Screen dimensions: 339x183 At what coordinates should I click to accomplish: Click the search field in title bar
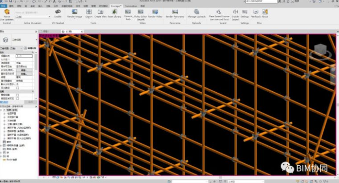[x=261, y=1]
